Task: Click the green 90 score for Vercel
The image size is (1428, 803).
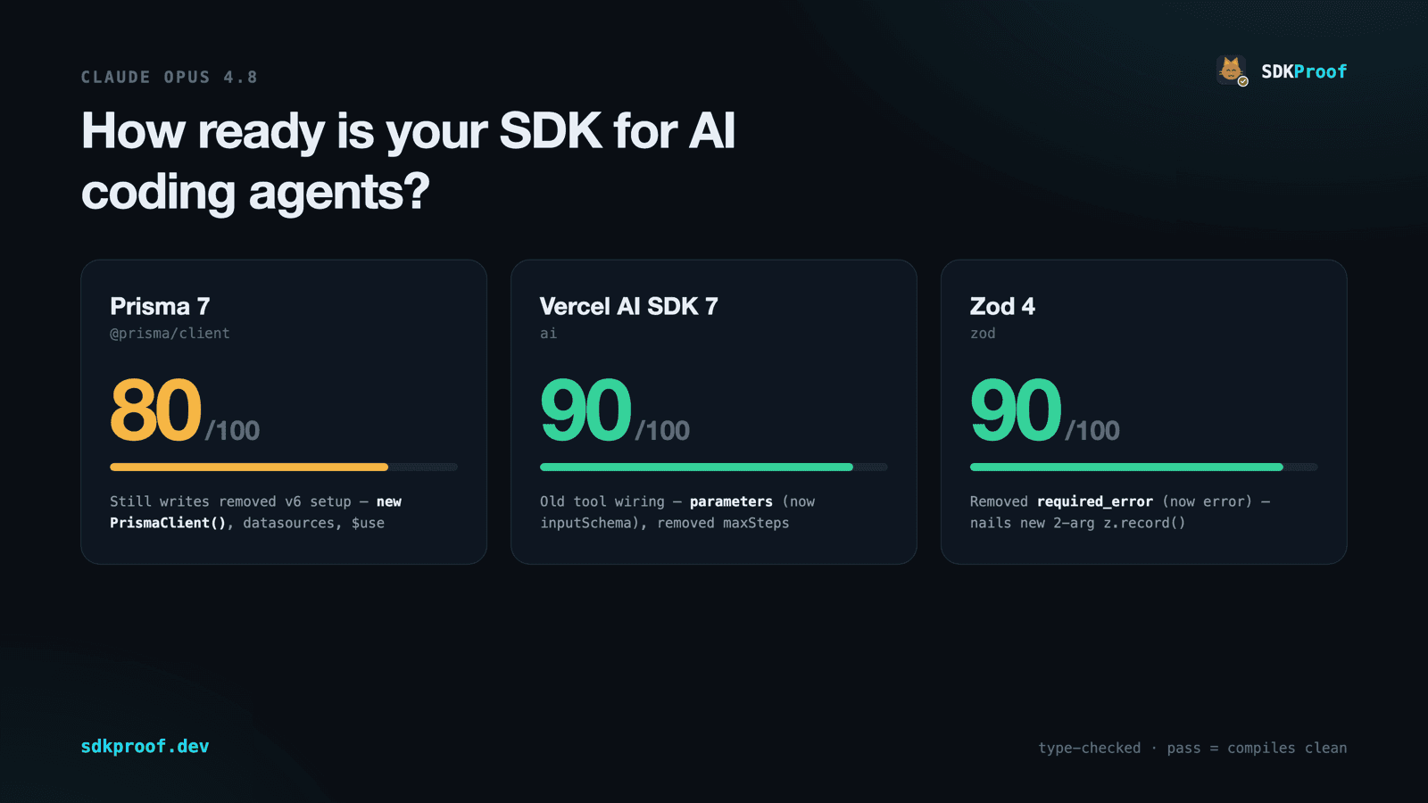Action: click(x=585, y=410)
